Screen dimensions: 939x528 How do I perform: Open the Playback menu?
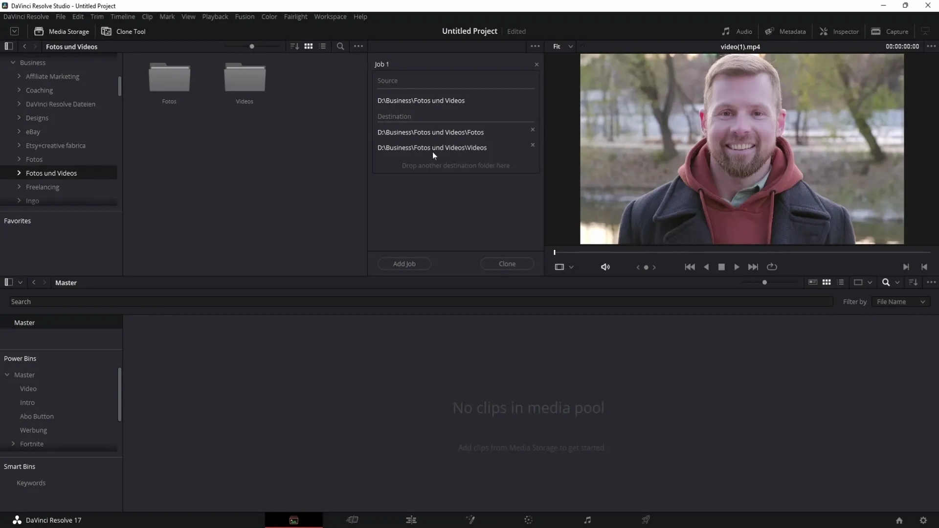point(215,17)
